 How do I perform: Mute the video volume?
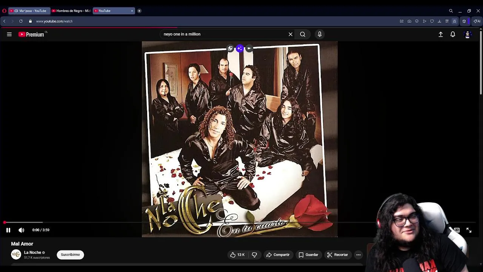[x=22, y=230]
